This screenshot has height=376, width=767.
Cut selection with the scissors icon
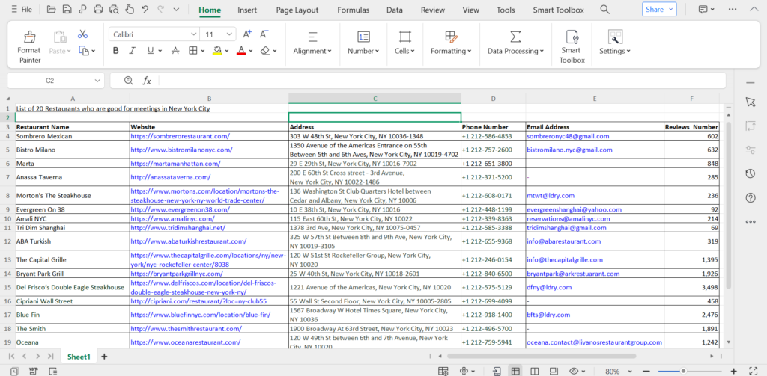tap(82, 34)
